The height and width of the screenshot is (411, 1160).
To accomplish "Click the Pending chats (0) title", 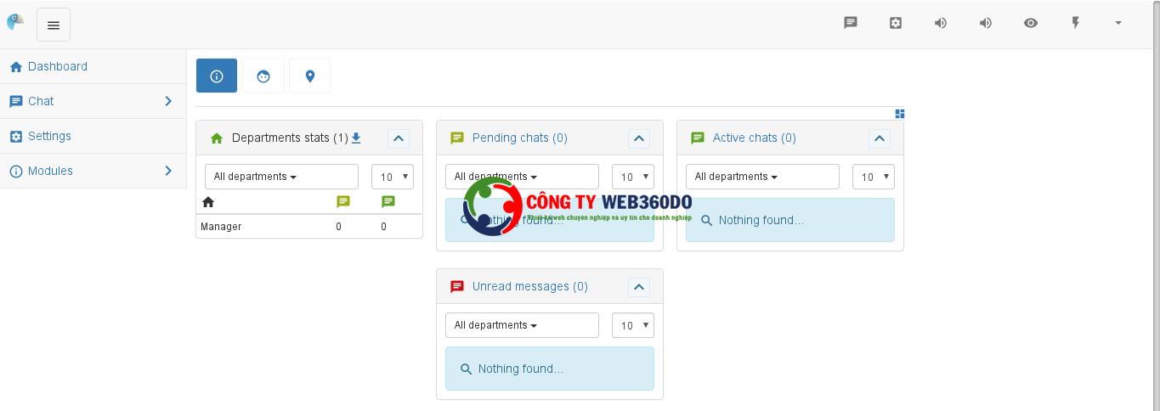I will tap(520, 138).
